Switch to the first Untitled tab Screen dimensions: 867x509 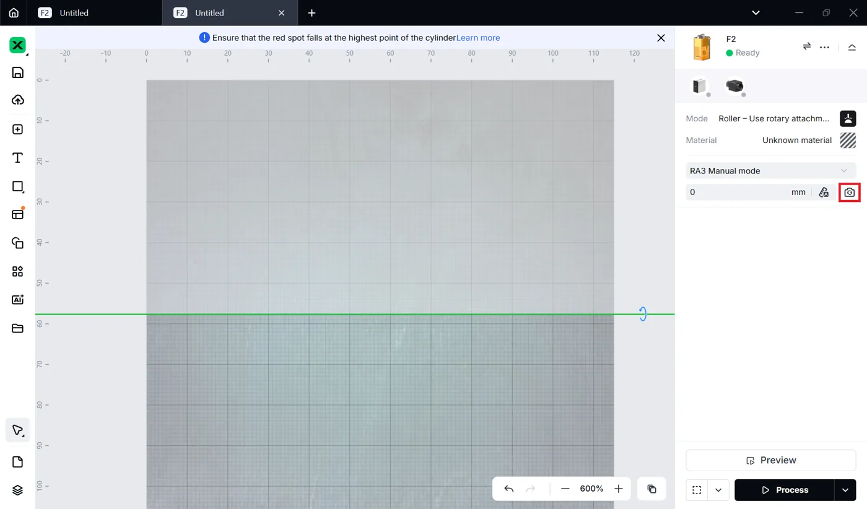[94, 12]
